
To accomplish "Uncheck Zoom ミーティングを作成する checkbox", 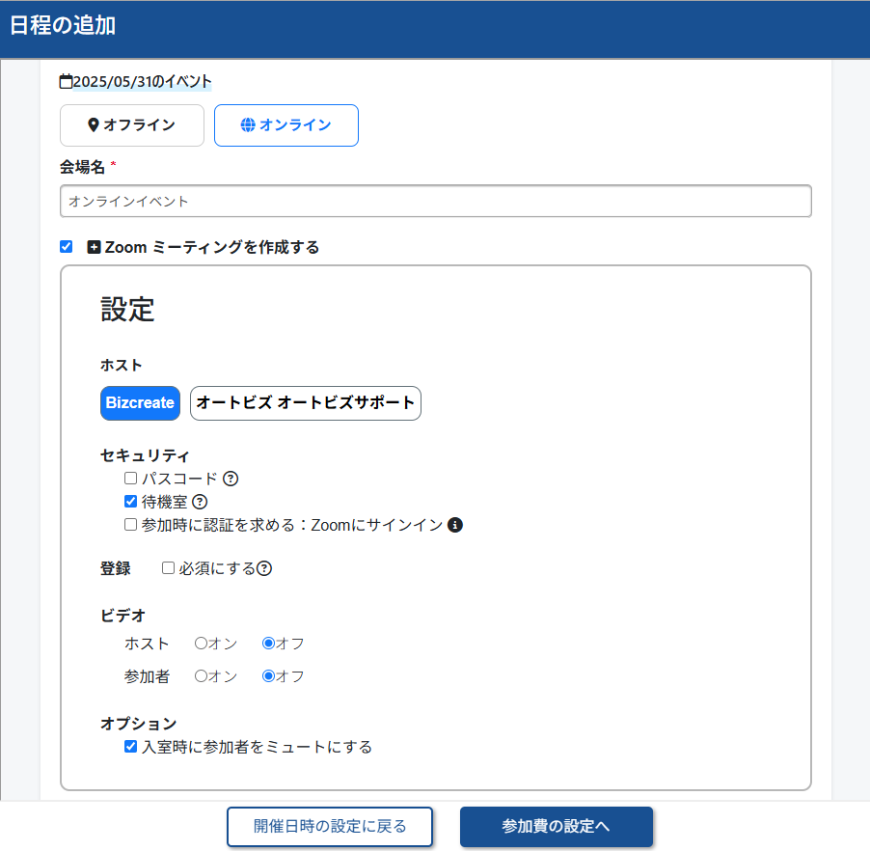I will click(66, 246).
